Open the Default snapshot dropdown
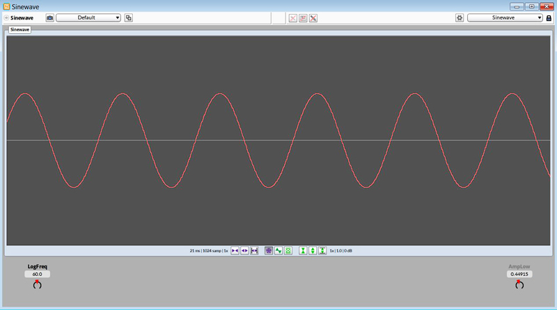The width and height of the screenshot is (557, 310). pyautogui.click(x=88, y=18)
